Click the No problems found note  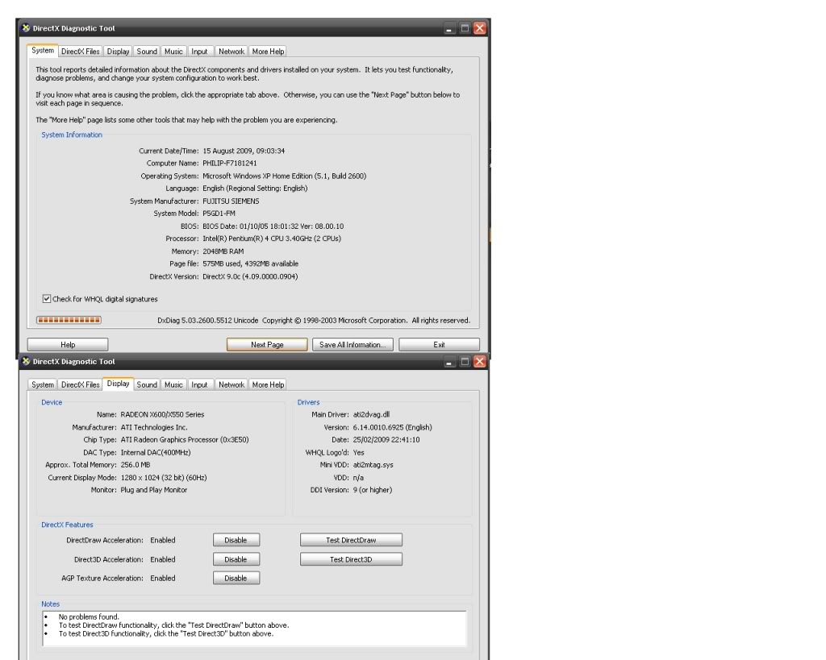tap(89, 616)
